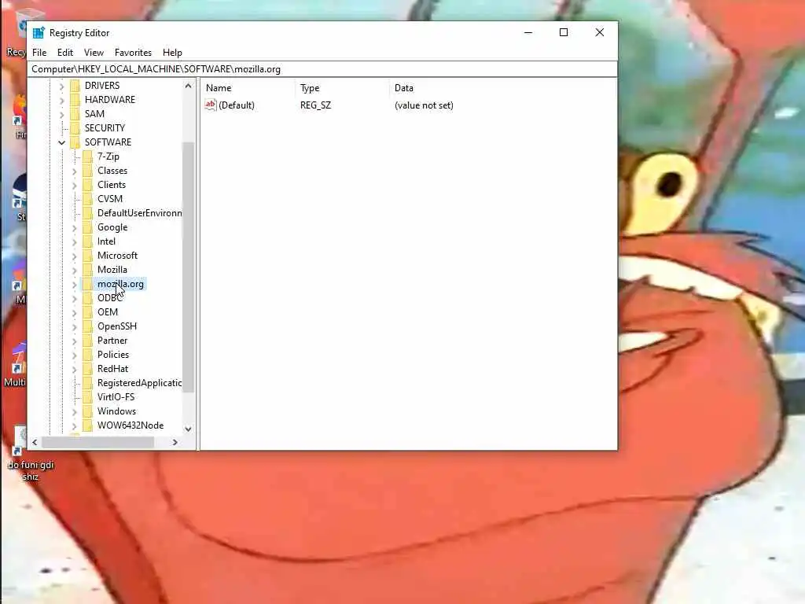
Task: Open the Help menu
Action: pos(172,53)
